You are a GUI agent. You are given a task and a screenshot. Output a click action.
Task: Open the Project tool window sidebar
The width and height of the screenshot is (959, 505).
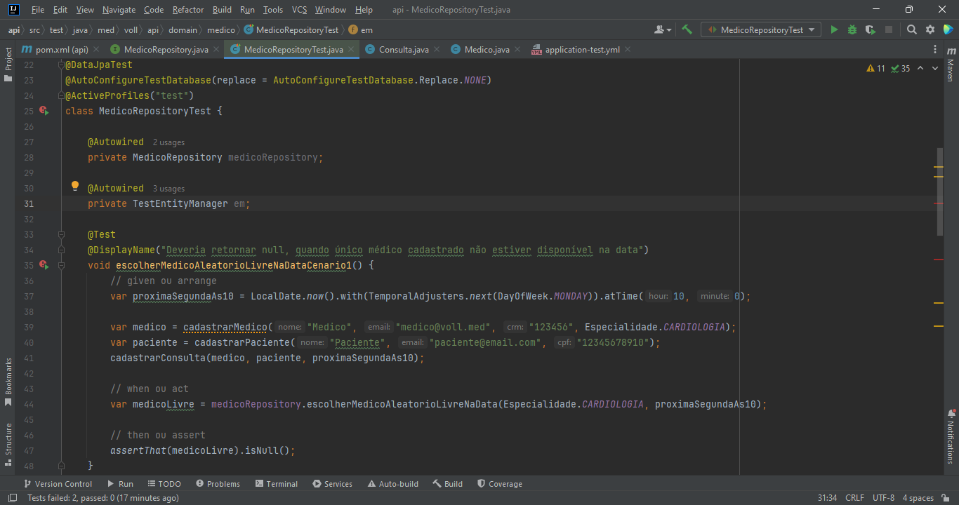click(x=8, y=64)
